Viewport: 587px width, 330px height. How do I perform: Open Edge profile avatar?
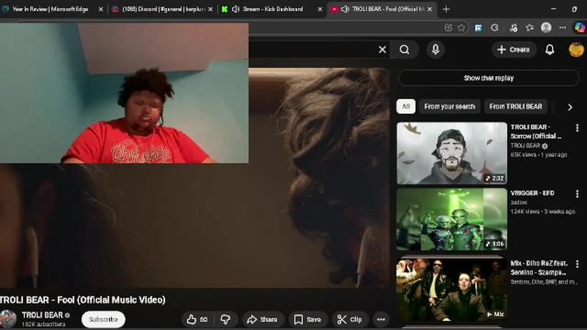point(546,27)
